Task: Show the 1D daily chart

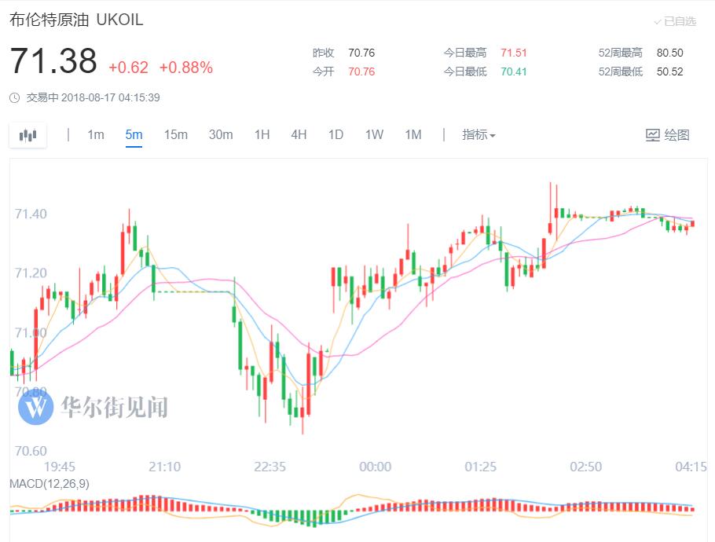Action: [x=335, y=135]
